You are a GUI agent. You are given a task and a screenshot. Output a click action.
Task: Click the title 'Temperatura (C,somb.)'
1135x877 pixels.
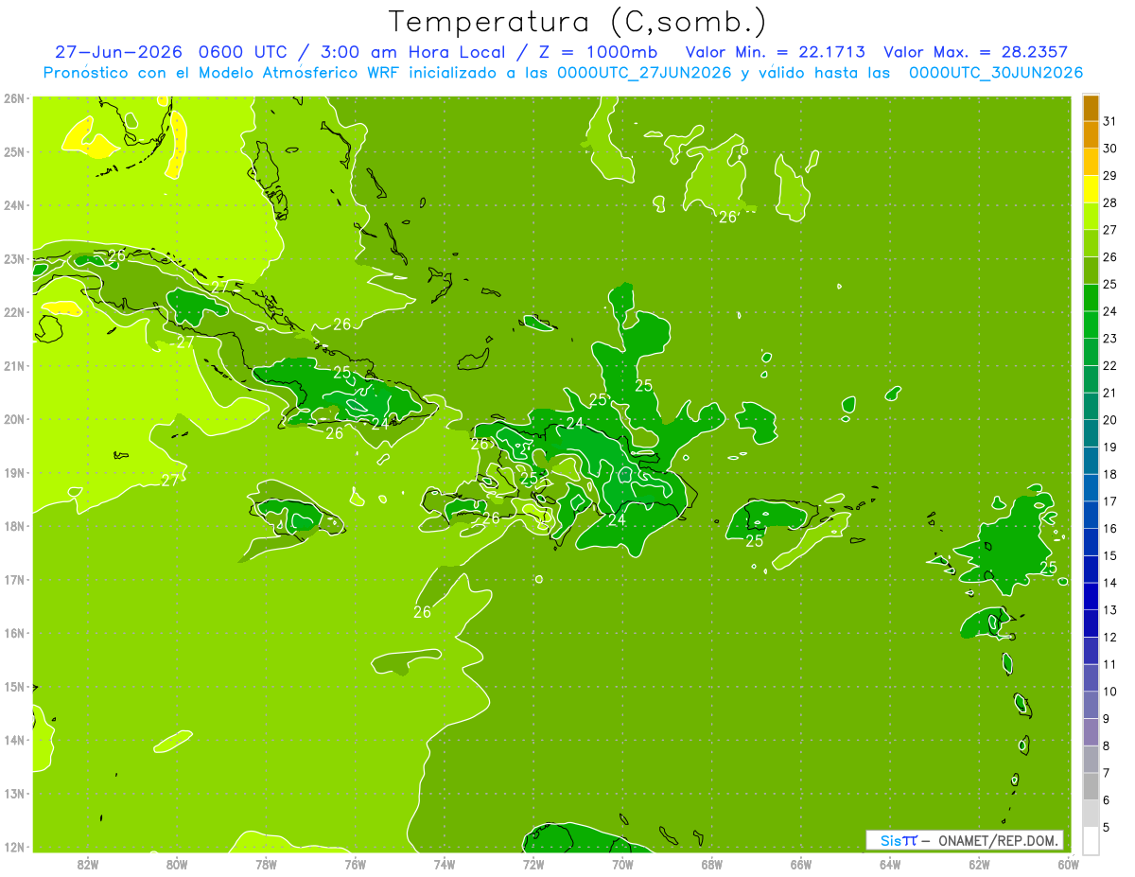coord(578,22)
